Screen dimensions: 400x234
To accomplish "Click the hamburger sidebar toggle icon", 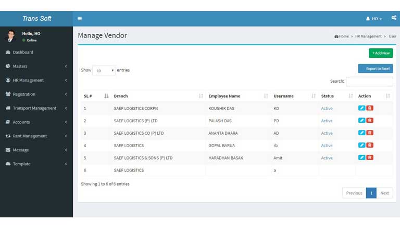I will (80, 19).
